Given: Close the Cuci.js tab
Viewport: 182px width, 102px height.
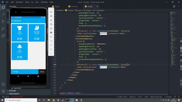Looking at the screenshot, I should tap(97, 7).
